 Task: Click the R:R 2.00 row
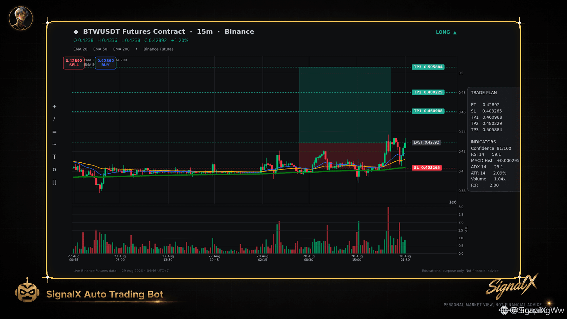coord(485,185)
